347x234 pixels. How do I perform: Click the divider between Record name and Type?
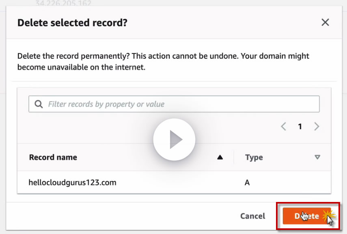coord(234,157)
